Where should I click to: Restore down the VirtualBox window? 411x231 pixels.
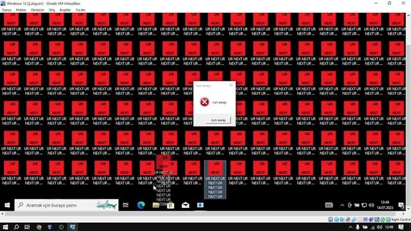[x=390, y=3]
